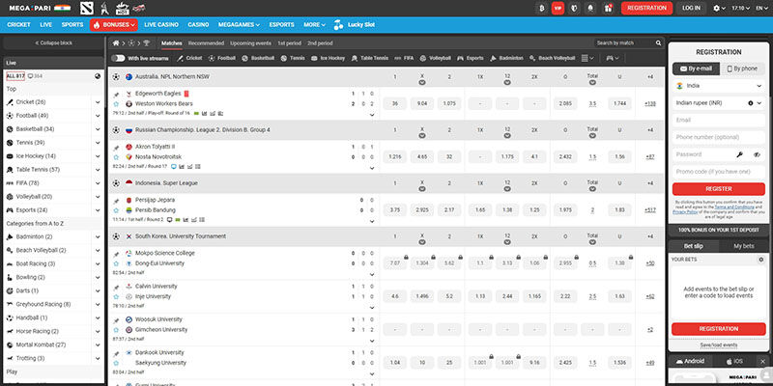Click the Promo code input field
Viewport: 773px width, 386px height.
pos(718,172)
